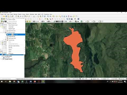Choose Properties in layer context menu
Image resolution: width=127 pixels, height=95 pixels.
coord(16,54)
